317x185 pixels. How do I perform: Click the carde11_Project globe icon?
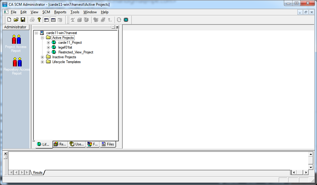[x=54, y=43]
